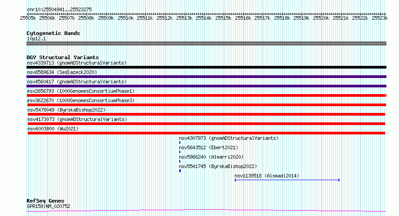Click the nsv5541745 ByrskaBishop2022 label

point(218,166)
